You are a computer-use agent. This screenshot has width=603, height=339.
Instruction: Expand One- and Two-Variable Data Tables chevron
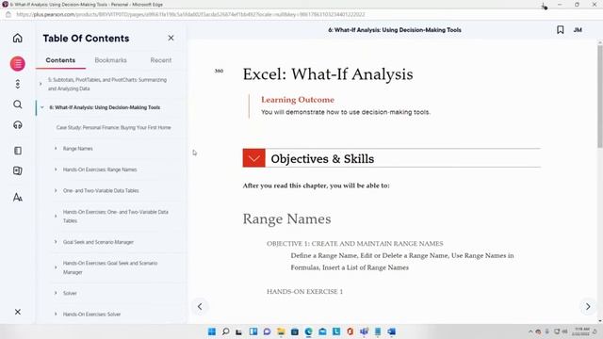56,190
